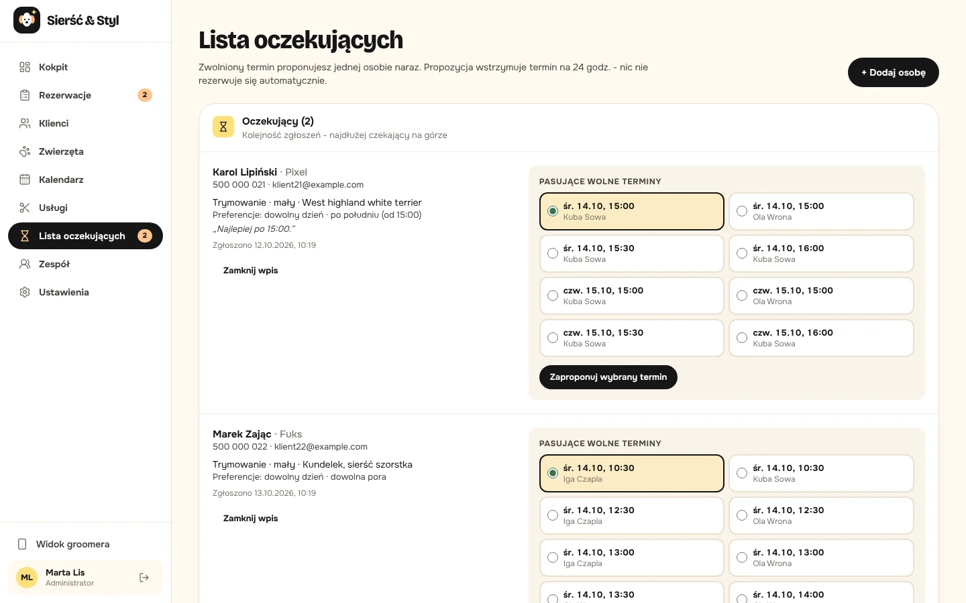
Task: Click Zamknij wpis under Marek Zając's entry
Action: point(250,519)
